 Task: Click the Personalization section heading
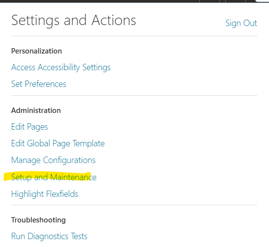(36, 51)
